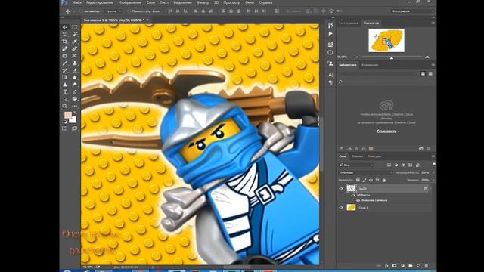484x272 pixels.
Task: Select the Rectangular Marquee tool
Action: click(x=75, y=27)
